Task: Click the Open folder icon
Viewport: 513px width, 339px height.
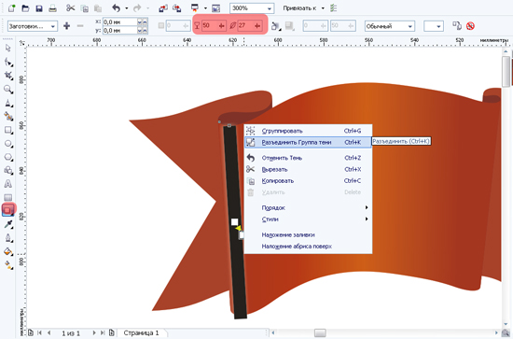Action: pyautogui.click(x=25, y=8)
